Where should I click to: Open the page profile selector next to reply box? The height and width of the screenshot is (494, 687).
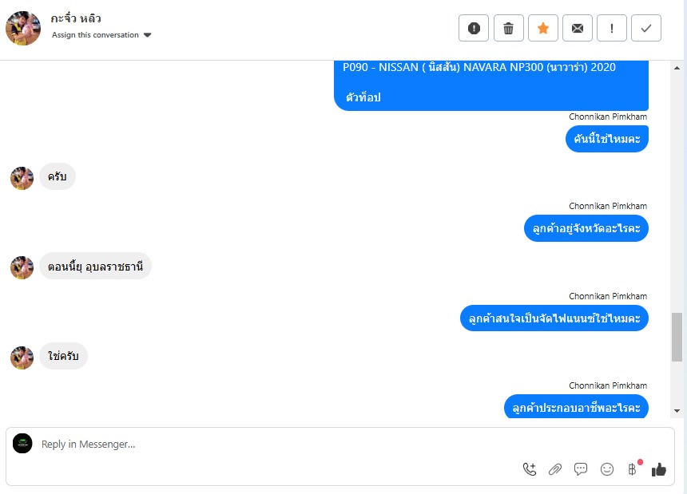point(22,443)
